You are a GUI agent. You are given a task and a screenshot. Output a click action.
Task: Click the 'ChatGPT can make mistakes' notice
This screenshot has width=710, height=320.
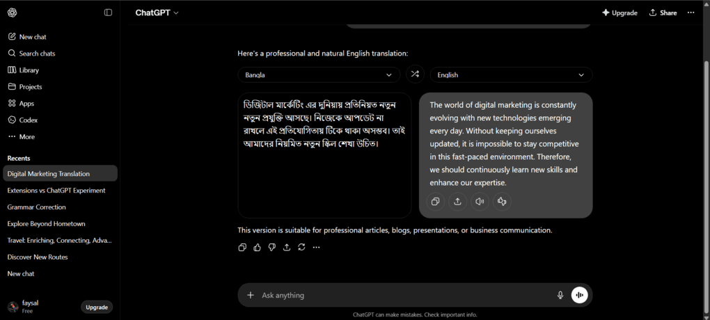pos(415,314)
